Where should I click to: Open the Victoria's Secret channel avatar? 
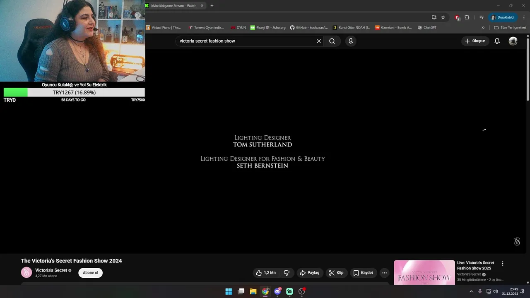(x=26, y=272)
